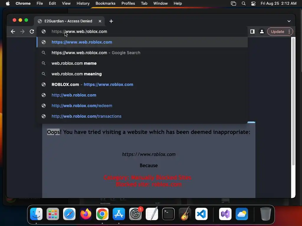Launch Visual Studio from the Dock
The width and height of the screenshot is (302, 226).
[x=225, y=214]
